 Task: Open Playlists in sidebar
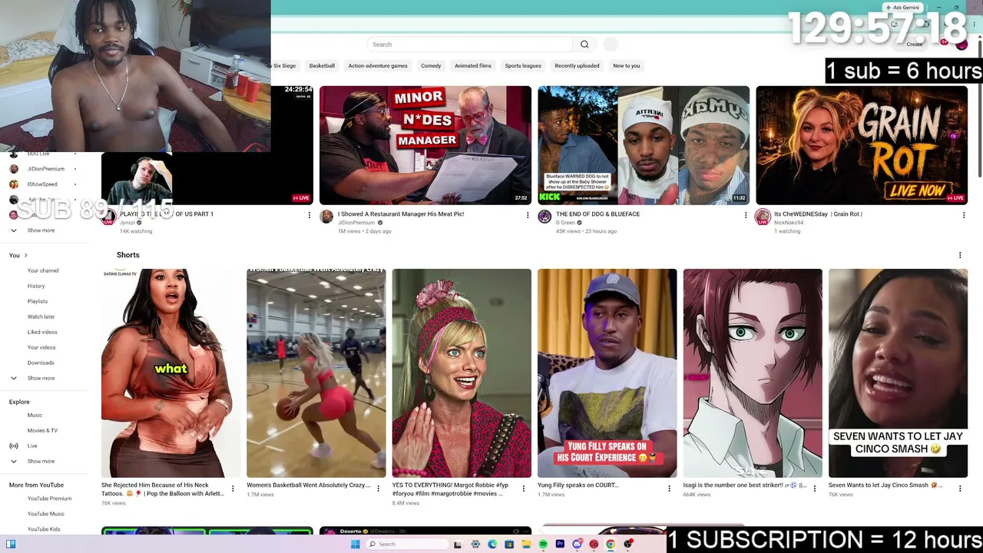pyautogui.click(x=38, y=301)
